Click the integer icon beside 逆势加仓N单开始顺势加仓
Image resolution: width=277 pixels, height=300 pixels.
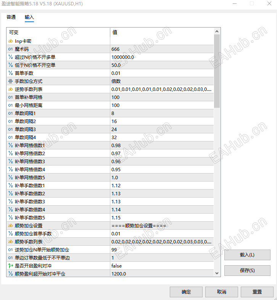point(11,250)
